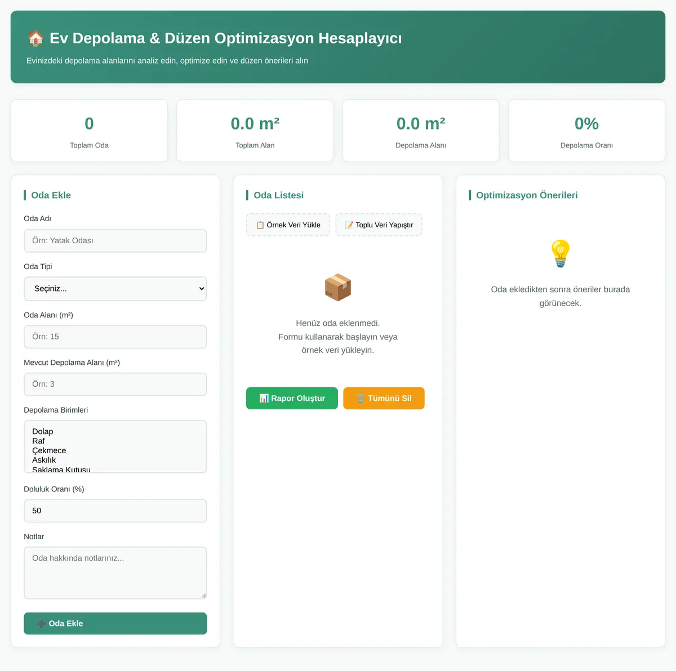Load sample data with Örnek Veri Yükle

coord(288,225)
